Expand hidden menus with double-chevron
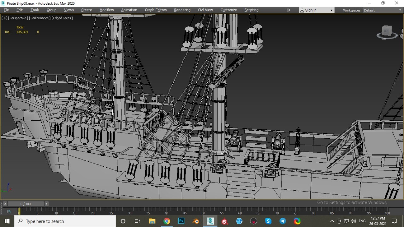The width and height of the screenshot is (404, 227). pos(288,10)
